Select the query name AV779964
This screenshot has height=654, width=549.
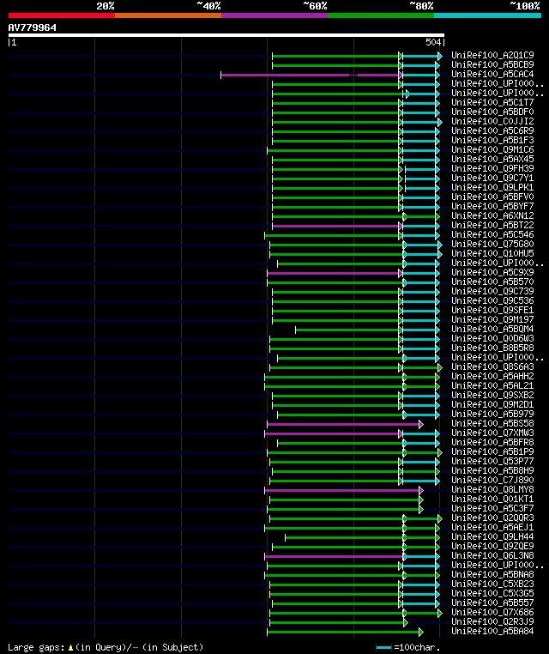pos(32,27)
